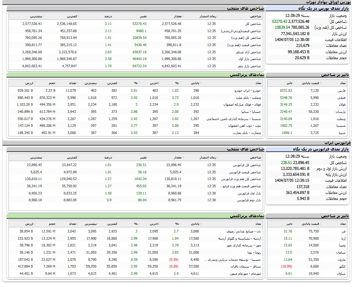Click trade count 215,679
Viewport: 356px width, 287px height.
303,46
